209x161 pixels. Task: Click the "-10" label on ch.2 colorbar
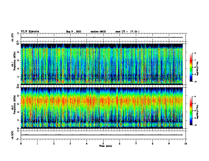coord(195,125)
